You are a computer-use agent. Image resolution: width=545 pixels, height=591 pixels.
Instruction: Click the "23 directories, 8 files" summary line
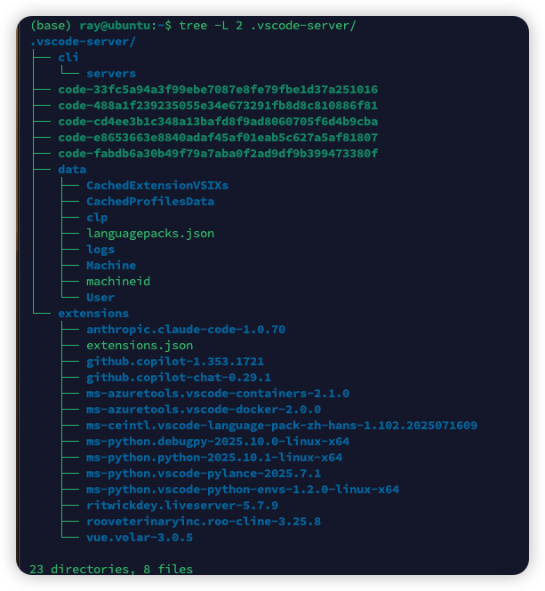tap(111, 569)
